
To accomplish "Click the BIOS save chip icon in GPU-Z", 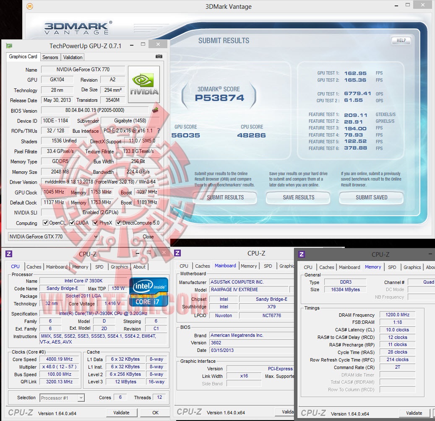I will [x=155, y=110].
